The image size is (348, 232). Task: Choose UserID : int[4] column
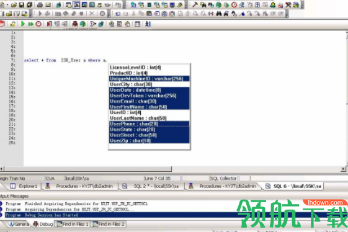[149, 112]
